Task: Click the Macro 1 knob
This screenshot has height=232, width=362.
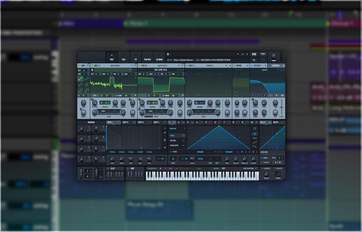Action: [82, 129]
